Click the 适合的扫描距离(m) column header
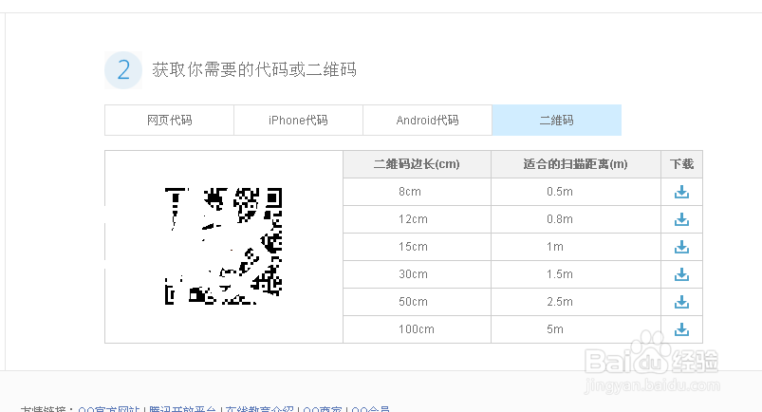The height and width of the screenshot is (412, 762). point(576,164)
